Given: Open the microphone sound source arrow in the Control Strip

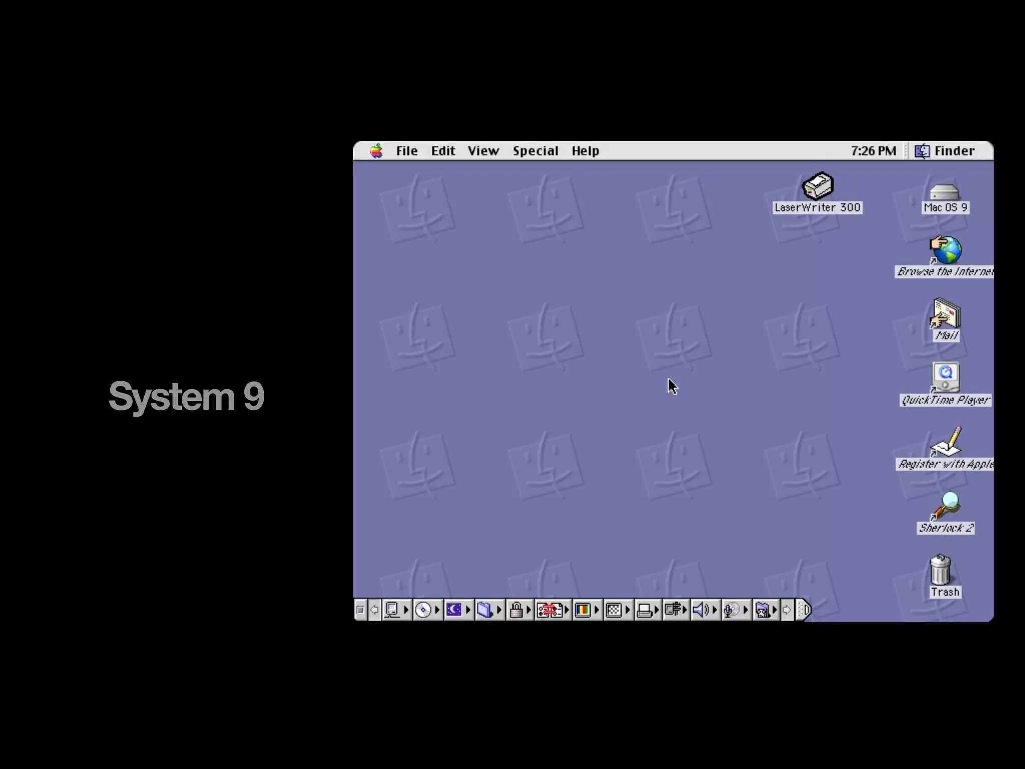Looking at the screenshot, I should click(746, 610).
